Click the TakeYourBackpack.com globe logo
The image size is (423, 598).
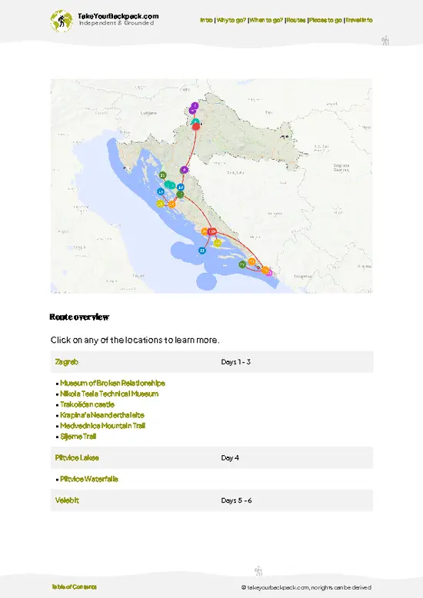[61, 21]
